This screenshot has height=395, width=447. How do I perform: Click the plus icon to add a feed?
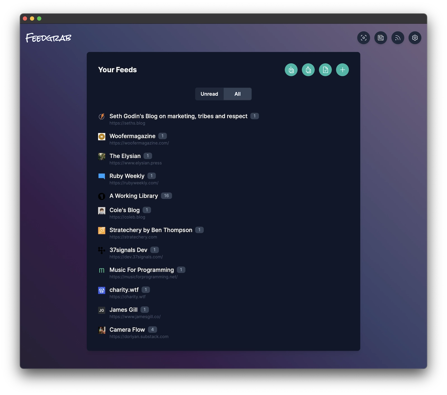click(x=342, y=70)
